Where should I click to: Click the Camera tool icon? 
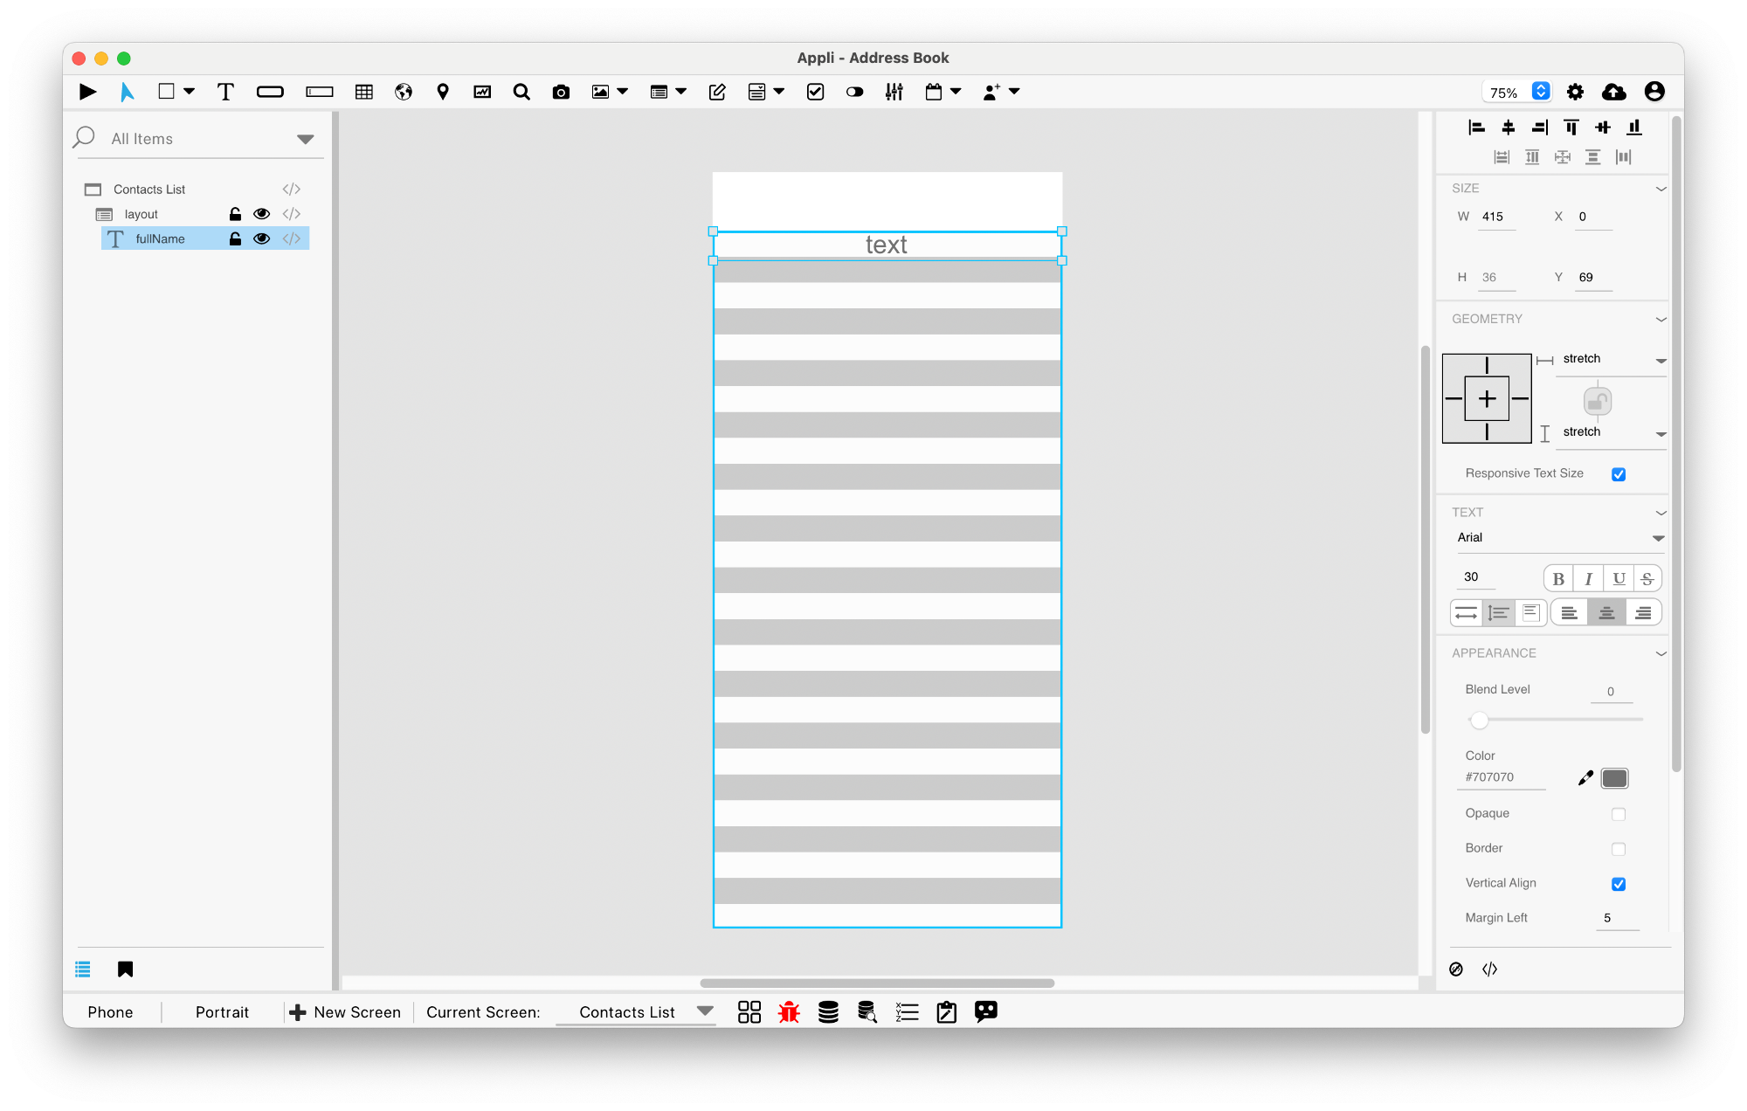point(560,90)
